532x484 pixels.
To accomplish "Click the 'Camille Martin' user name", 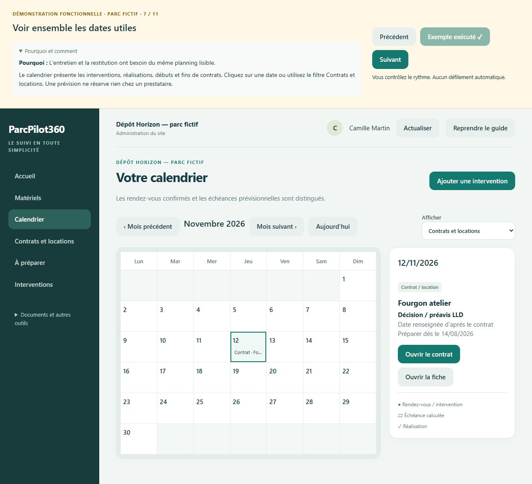I will [x=369, y=128].
